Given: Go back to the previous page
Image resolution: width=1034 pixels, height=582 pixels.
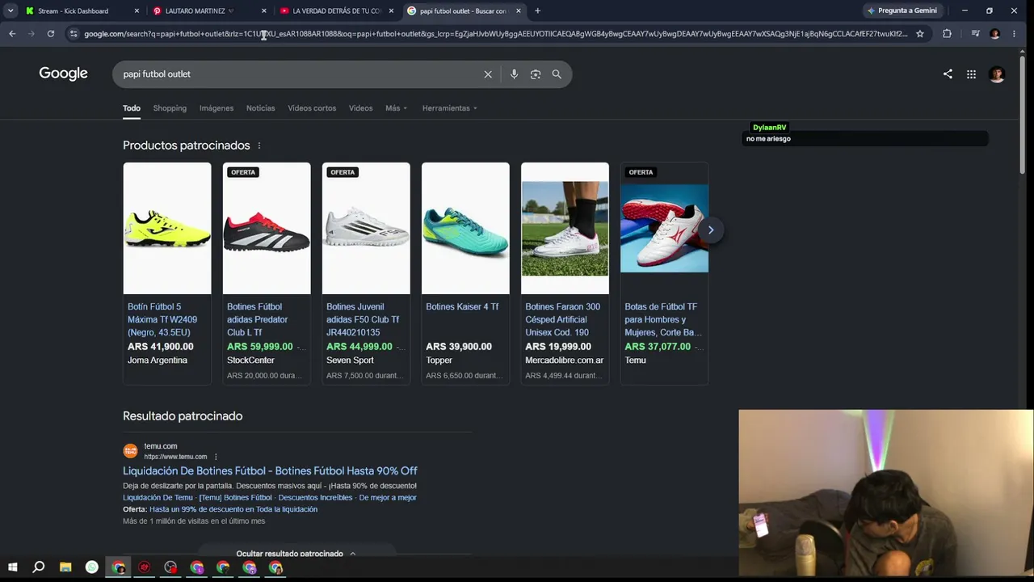Looking at the screenshot, I should pyautogui.click(x=12, y=34).
